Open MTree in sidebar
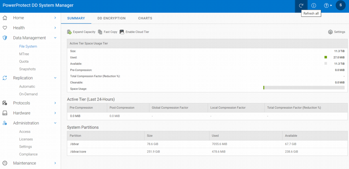This screenshot has width=349, height=169. (x=24, y=54)
